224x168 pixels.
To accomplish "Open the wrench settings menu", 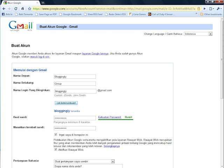I will [x=219, y=9].
